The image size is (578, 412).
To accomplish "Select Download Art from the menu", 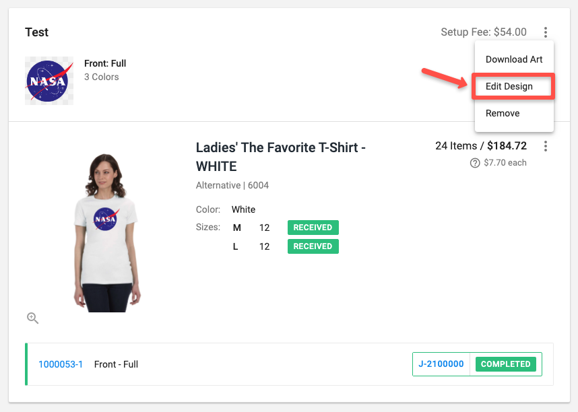I will point(514,59).
